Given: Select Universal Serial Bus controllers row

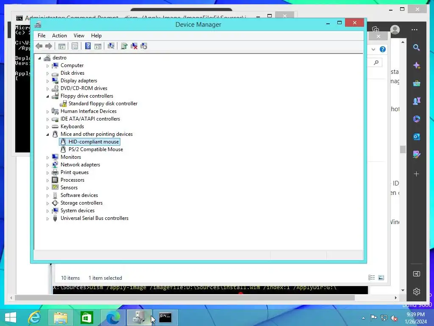Looking at the screenshot, I should [x=95, y=218].
